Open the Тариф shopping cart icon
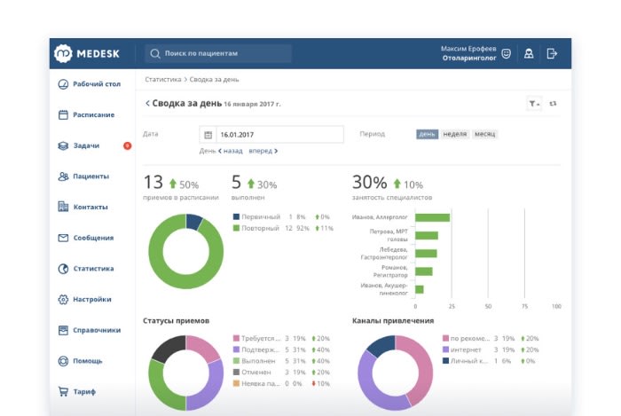The width and height of the screenshot is (621, 416). point(63,391)
